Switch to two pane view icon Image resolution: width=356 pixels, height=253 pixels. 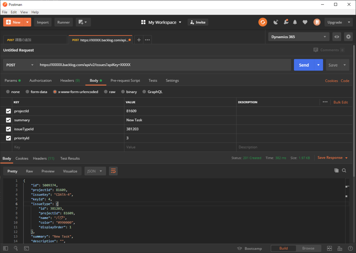[330, 248]
